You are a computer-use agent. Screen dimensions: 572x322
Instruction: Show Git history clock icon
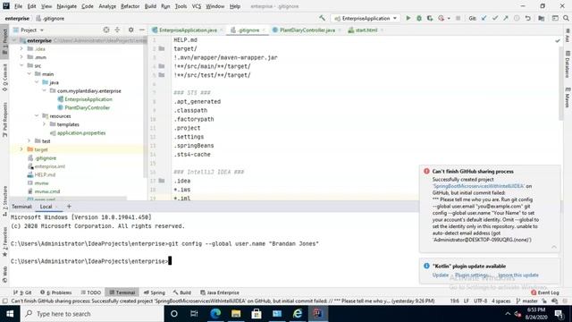517,18
